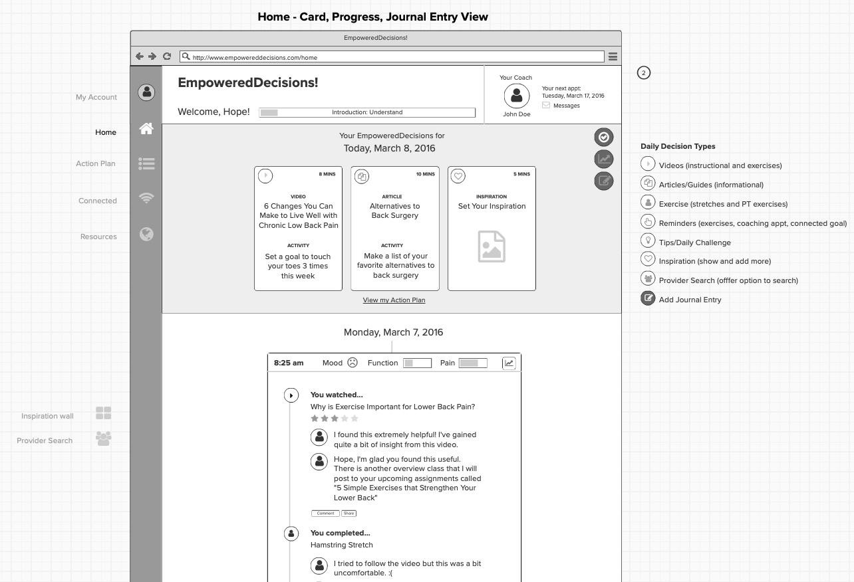
Task: Click the My Account avatar icon in sidebar
Action: 146,92
